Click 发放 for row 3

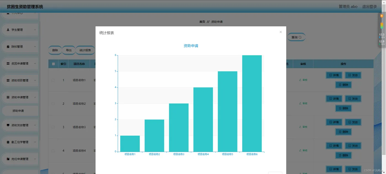[353, 122]
